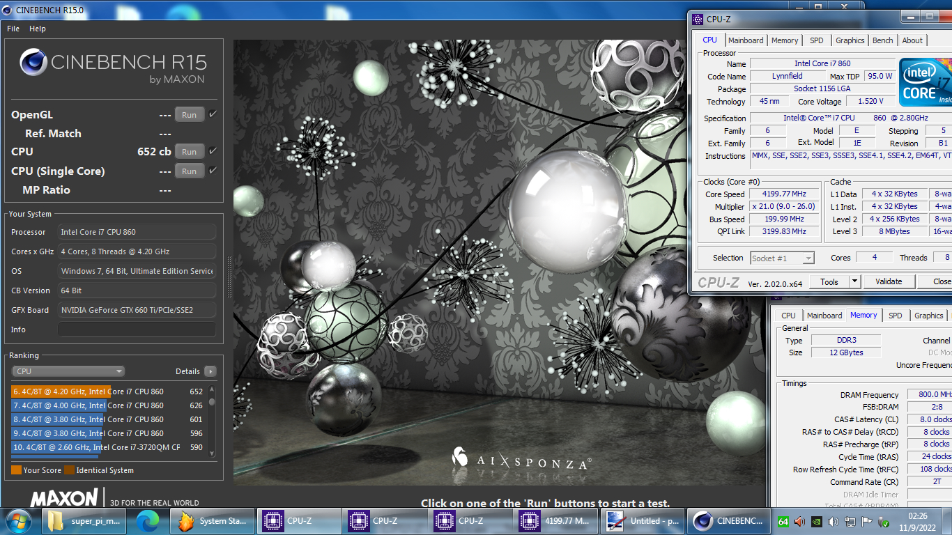Viewport: 952px width, 535px height.
Task: Open the File menu in Cinebench
Action: pyautogui.click(x=13, y=29)
